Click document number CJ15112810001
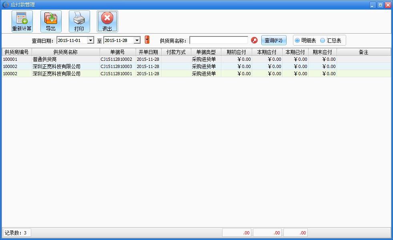Image resolution: width=393 pixels, height=240 pixels. [116, 74]
